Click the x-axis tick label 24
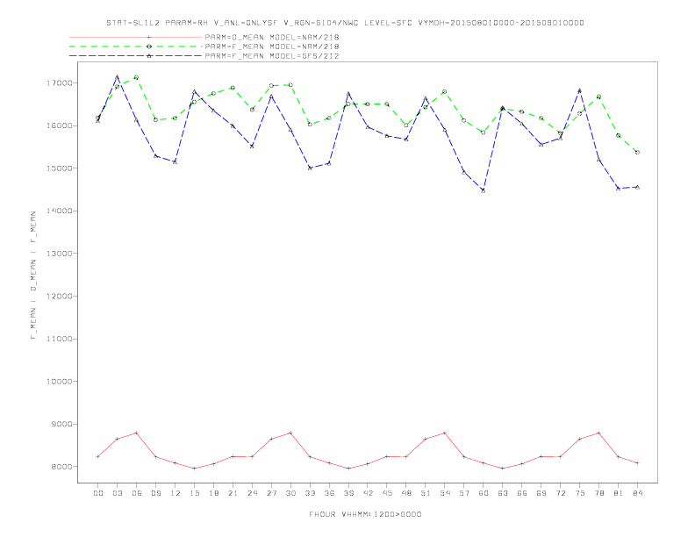This screenshot has height=537, width=695. [252, 493]
